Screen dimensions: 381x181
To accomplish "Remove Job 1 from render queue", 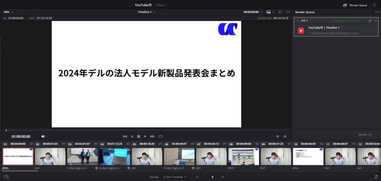I will 375,21.
